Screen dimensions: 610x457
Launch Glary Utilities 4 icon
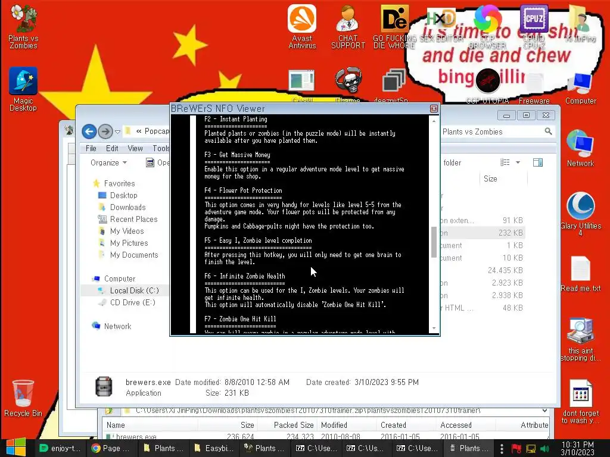tap(580, 214)
